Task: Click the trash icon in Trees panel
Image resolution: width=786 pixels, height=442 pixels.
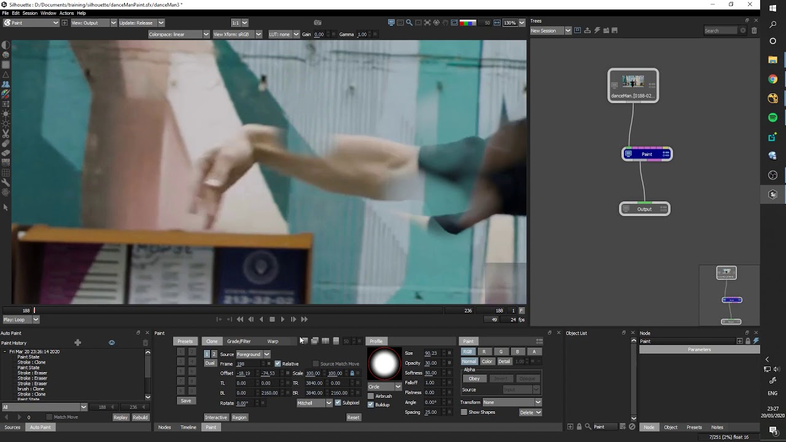Action: tap(755, 31)
